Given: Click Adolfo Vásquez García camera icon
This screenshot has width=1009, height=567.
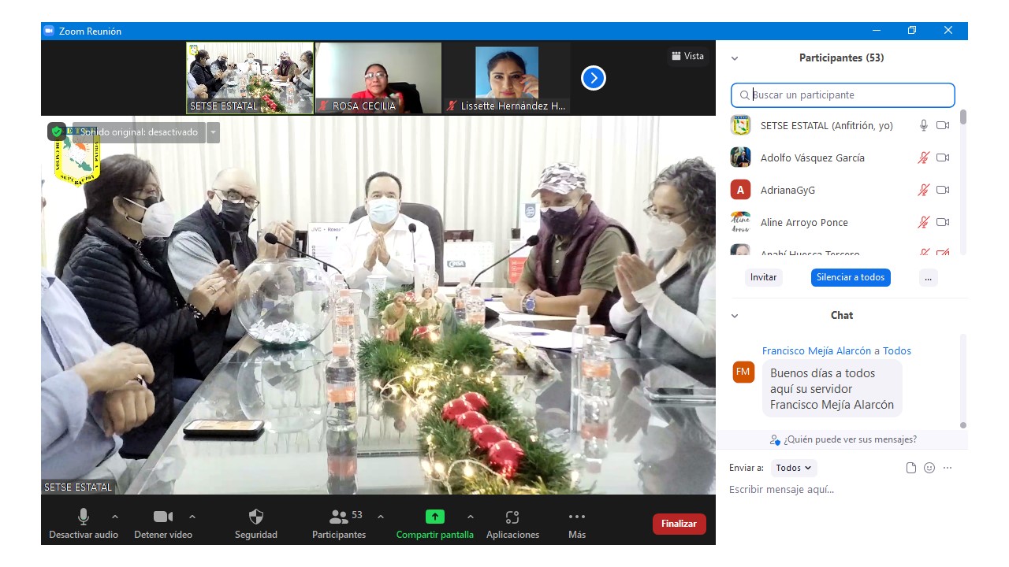Looking at the screenshot, I should [x=943, y=157].
